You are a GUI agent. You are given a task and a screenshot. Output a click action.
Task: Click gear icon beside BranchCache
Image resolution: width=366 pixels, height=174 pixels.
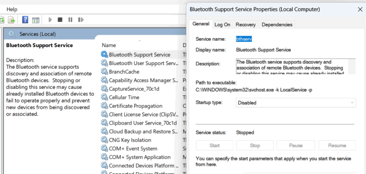[104, 72]
